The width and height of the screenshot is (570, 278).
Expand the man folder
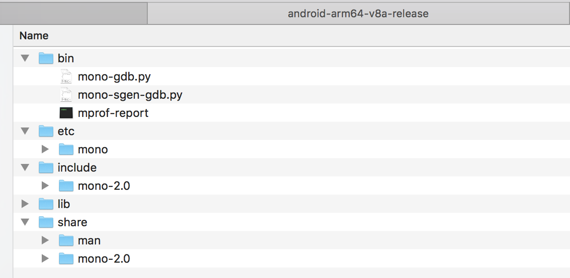tap(45, 240)
